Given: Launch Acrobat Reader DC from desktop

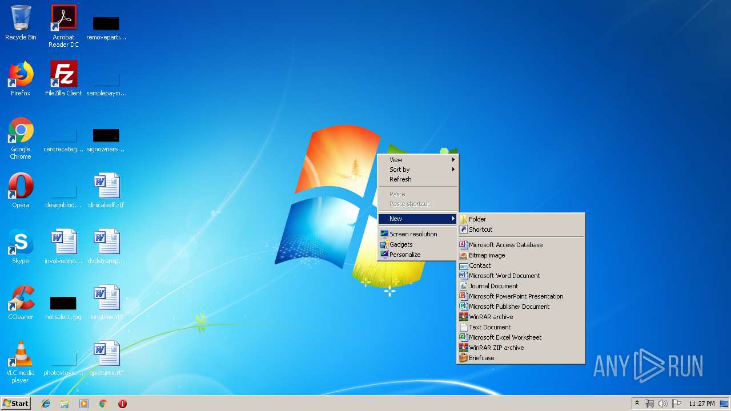Looking at the screenshot, I should (63, 26).
